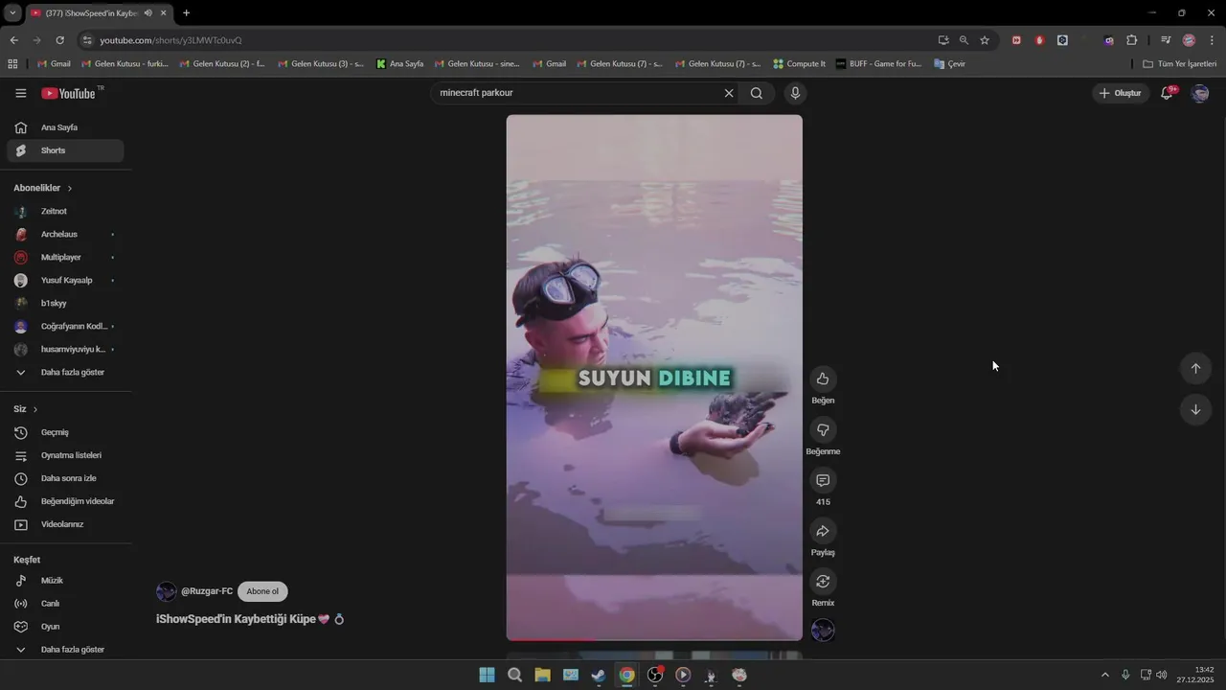This screenshot has width=1226, height=690.
Task: Like this Short with Beğen
Action: point(823,379)
